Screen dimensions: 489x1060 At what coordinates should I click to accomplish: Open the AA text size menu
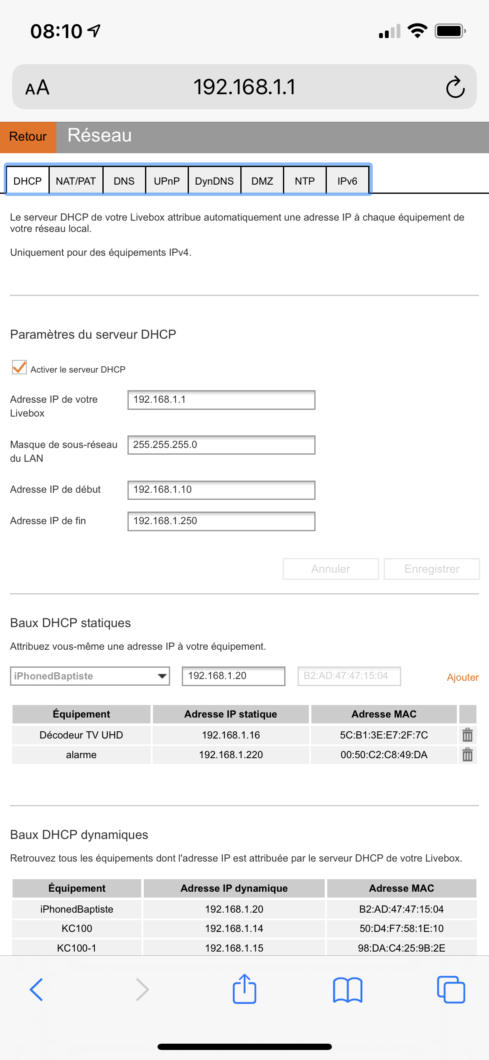(x=38, y=87)
